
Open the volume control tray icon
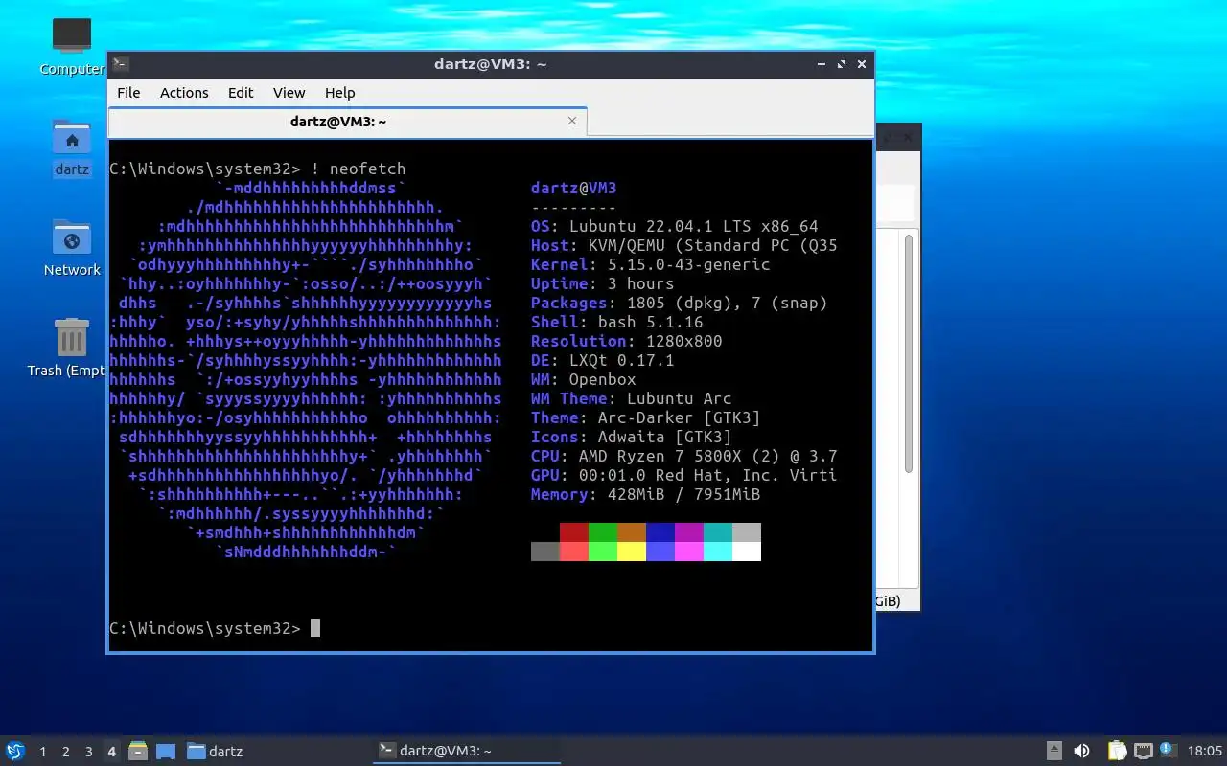click(x=1081, y=751)
